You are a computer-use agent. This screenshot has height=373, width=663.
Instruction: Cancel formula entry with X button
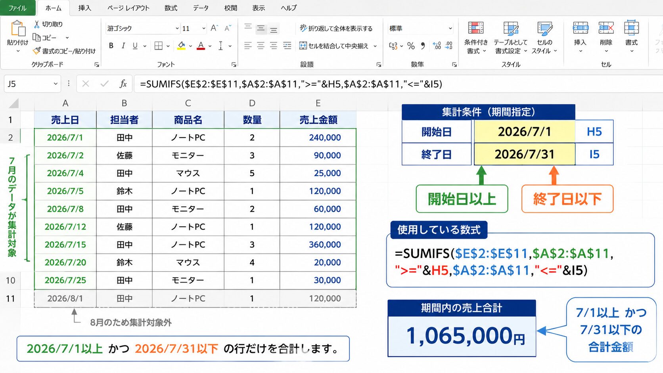[x=86, y=84]
